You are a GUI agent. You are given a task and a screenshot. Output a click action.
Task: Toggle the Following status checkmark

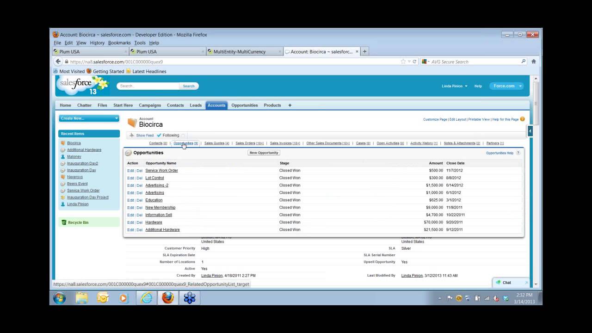click(159, 136)
